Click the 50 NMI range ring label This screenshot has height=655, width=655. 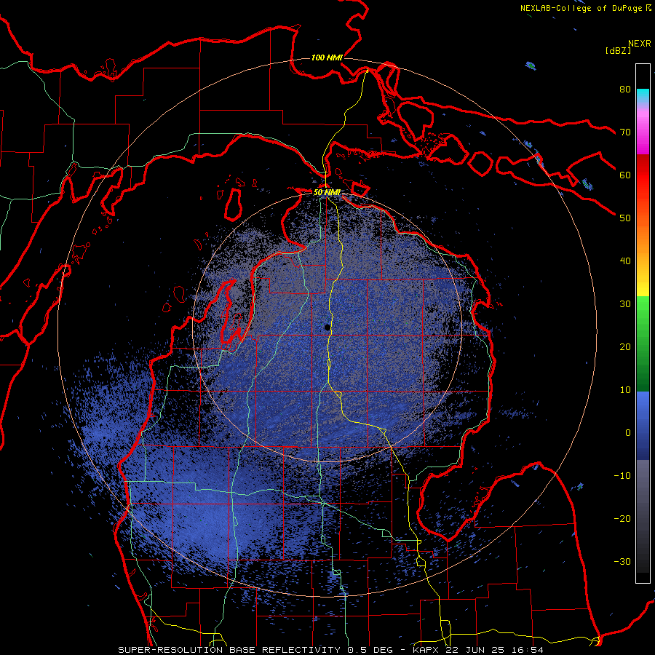coord(327,192)
